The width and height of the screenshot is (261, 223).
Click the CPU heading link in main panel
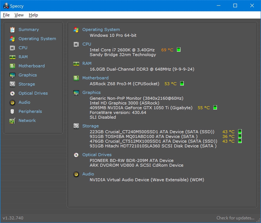(87, 44)
